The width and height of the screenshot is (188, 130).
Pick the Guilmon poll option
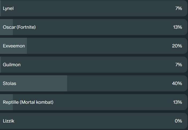coord(94,65)
